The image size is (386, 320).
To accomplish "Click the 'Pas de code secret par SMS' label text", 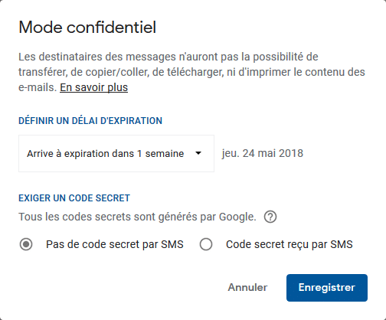I will pyautogui.click(x=115, y=244).
